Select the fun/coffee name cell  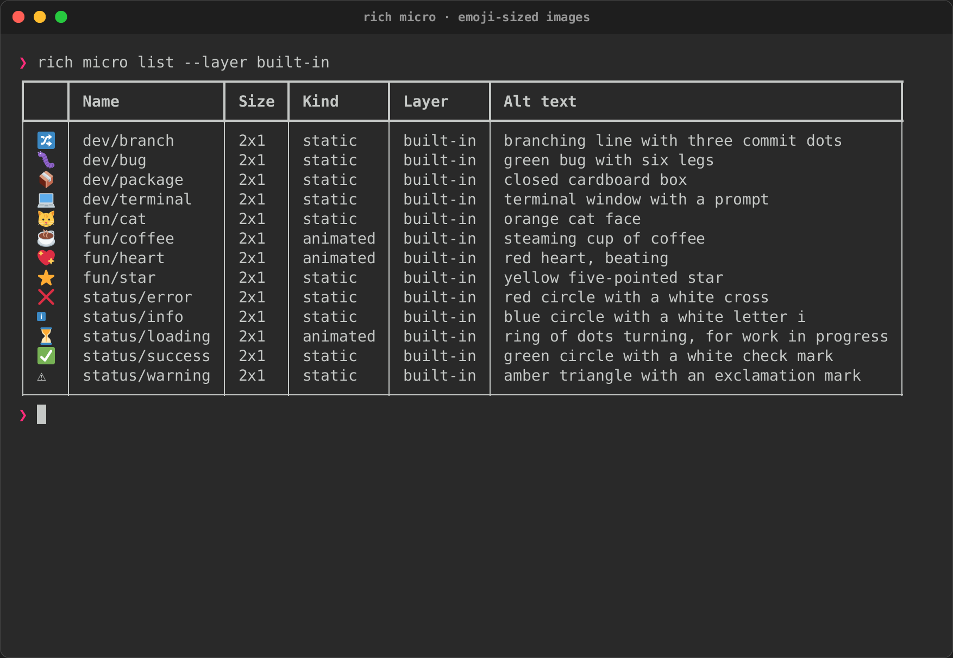128,238
